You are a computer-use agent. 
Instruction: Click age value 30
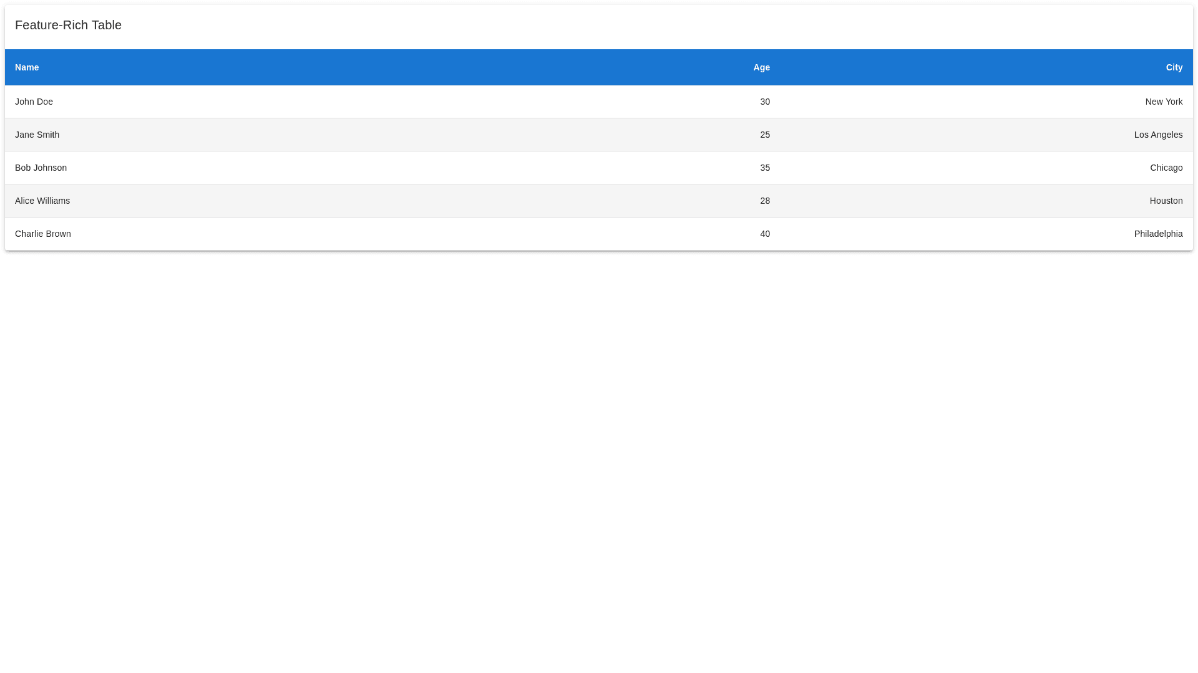point(764,102)
